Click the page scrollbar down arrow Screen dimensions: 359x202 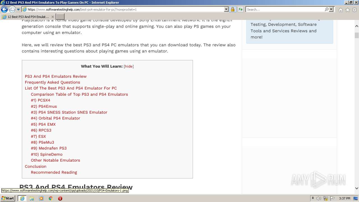(x=356, y=188)
